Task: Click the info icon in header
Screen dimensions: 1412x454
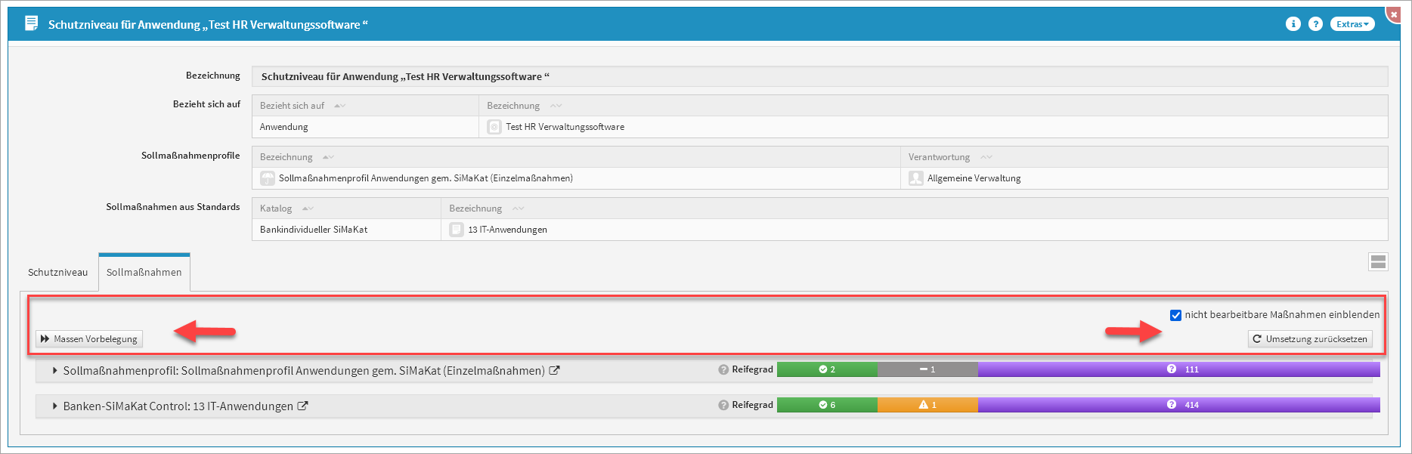Action: 1293,24
